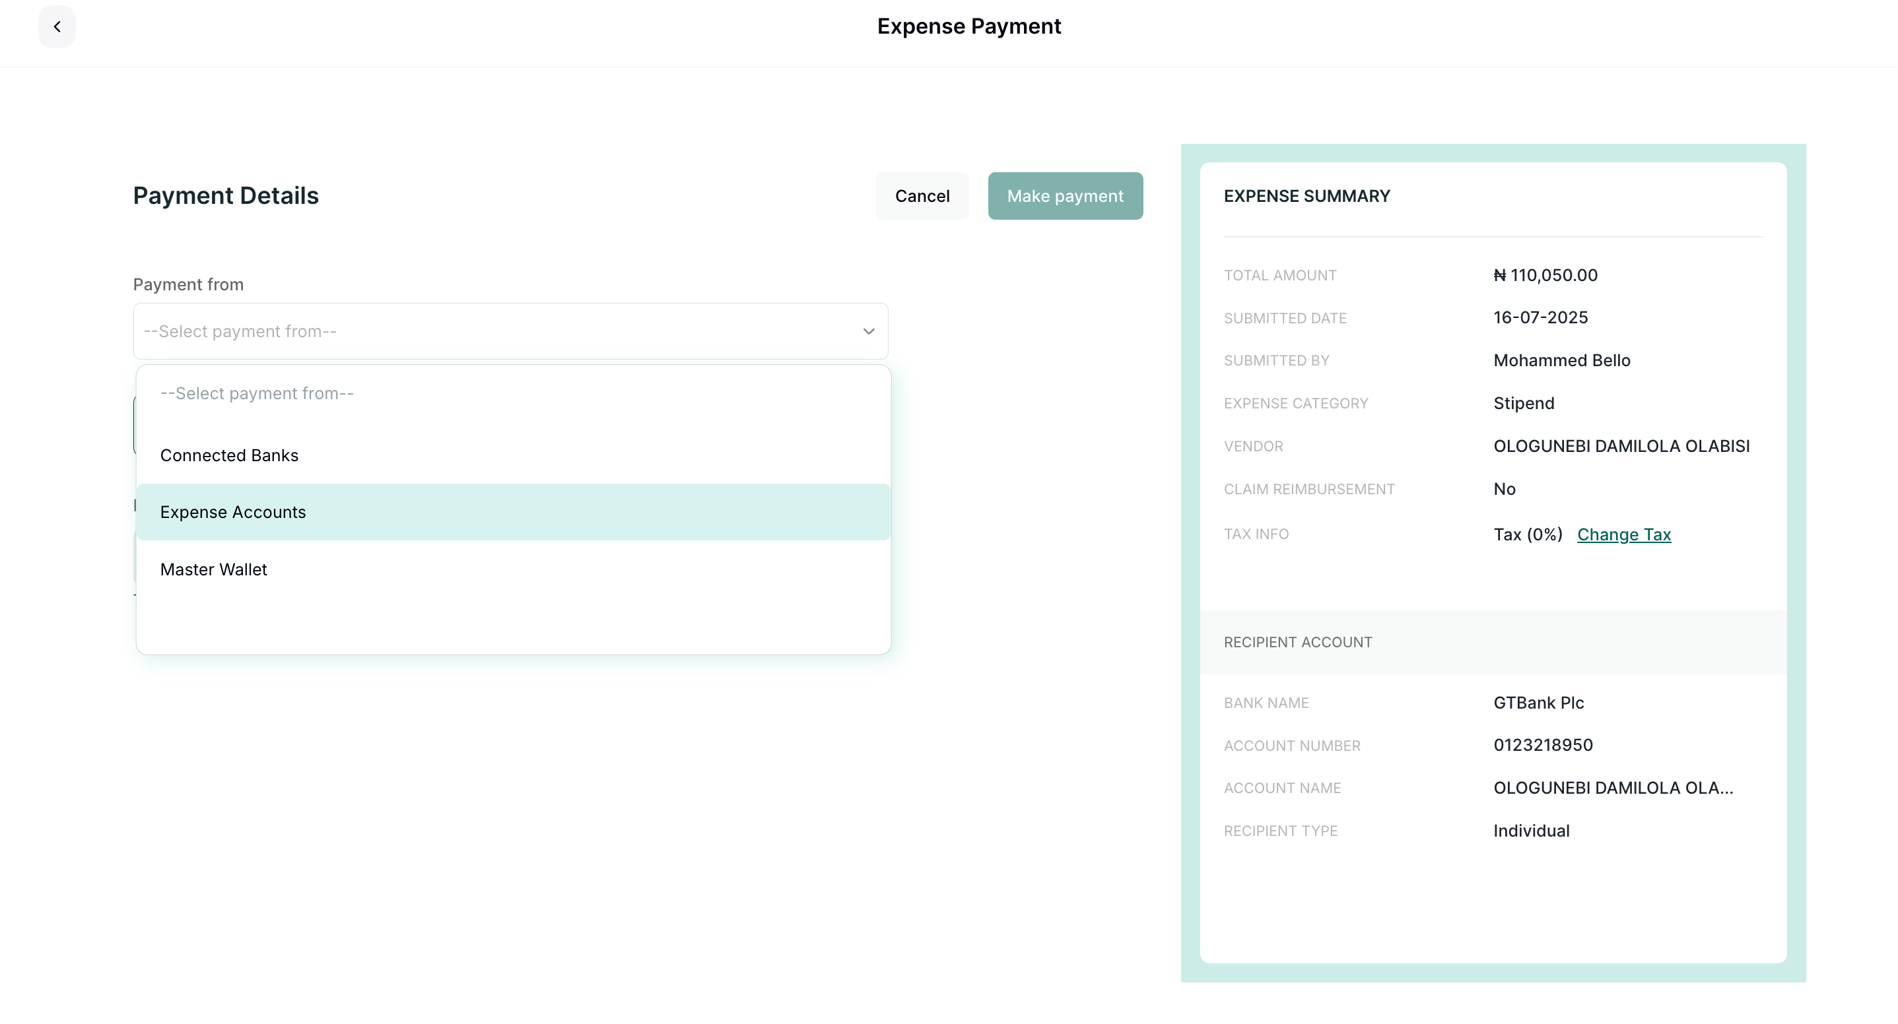Click the vendor name OLOGUNEBI DAMILOLA OLABISI
1898x1024 pixels.
(x=1621, y=446)
